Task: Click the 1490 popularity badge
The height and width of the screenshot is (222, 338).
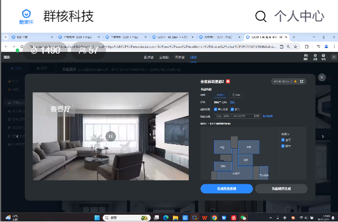Action: click(45, 51)
